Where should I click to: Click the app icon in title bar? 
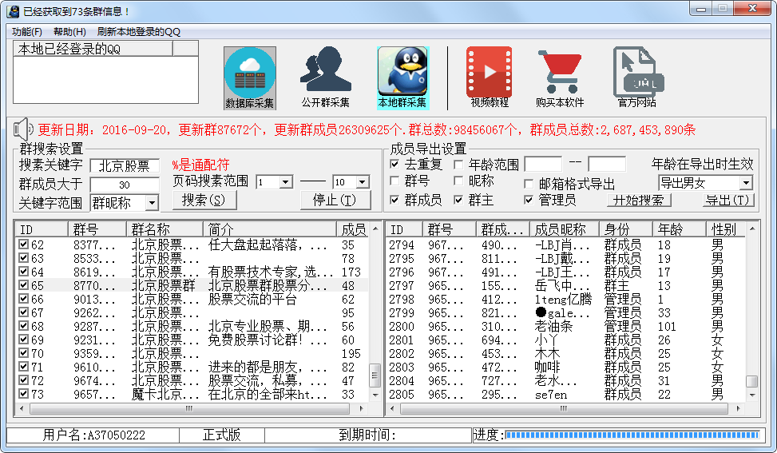coord(13,11)
